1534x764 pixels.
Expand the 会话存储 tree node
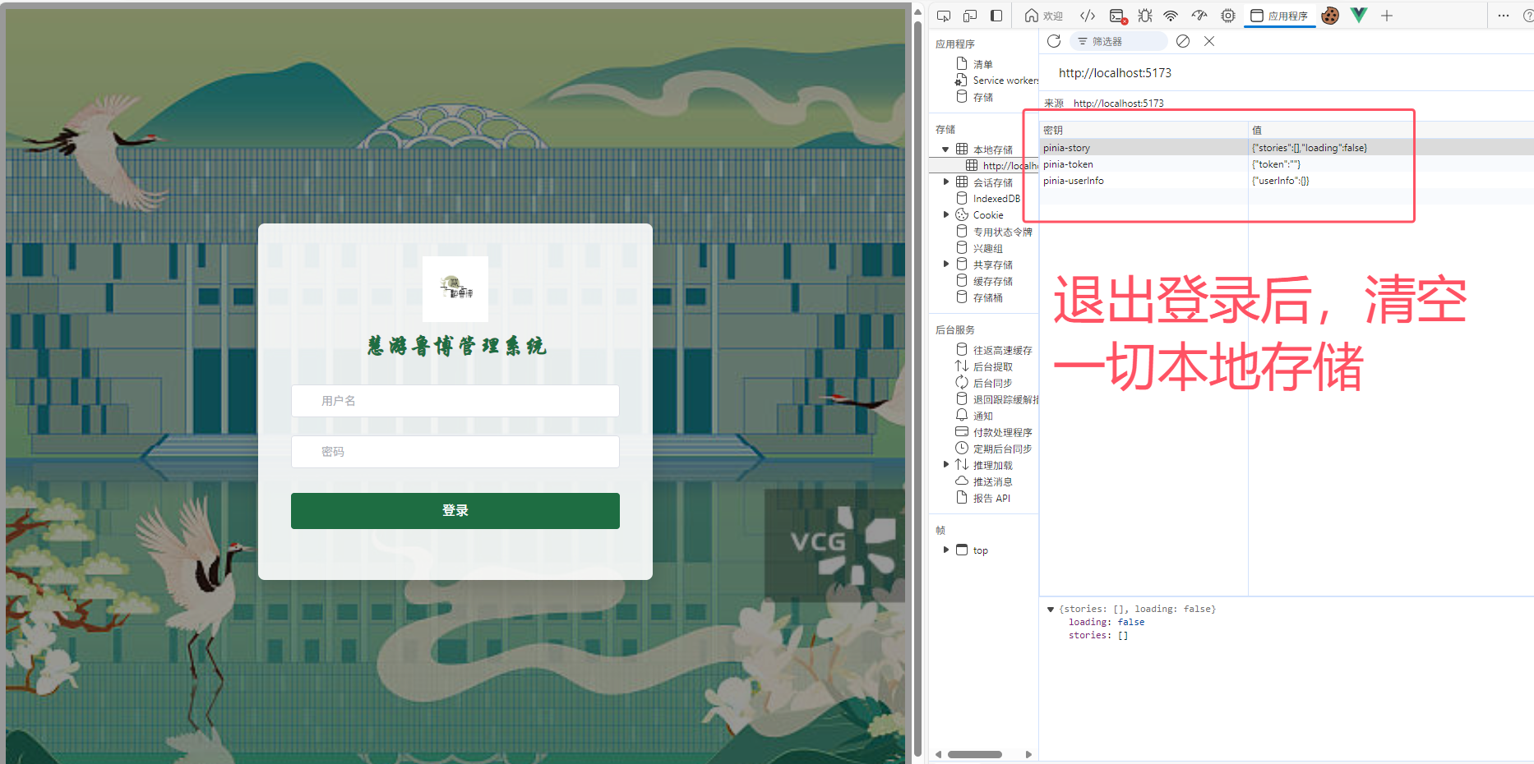tap(945, 182)
